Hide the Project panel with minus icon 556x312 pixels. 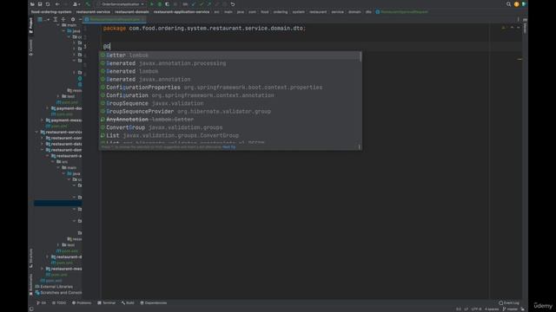point(81,19)
